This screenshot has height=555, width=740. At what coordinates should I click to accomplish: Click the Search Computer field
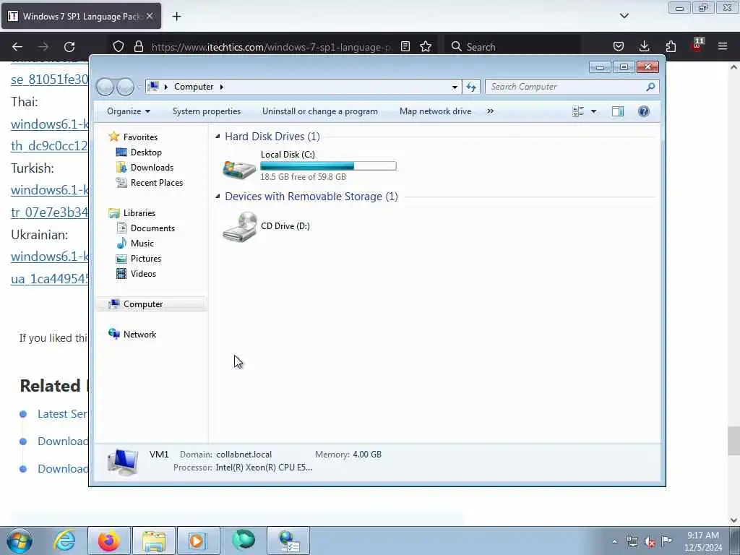point(572,87)
